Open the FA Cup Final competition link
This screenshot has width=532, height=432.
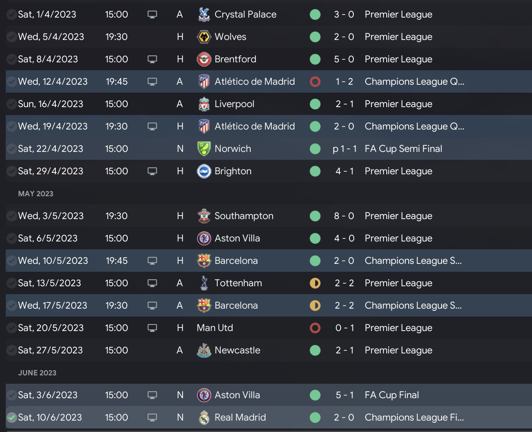click(392, 395)
